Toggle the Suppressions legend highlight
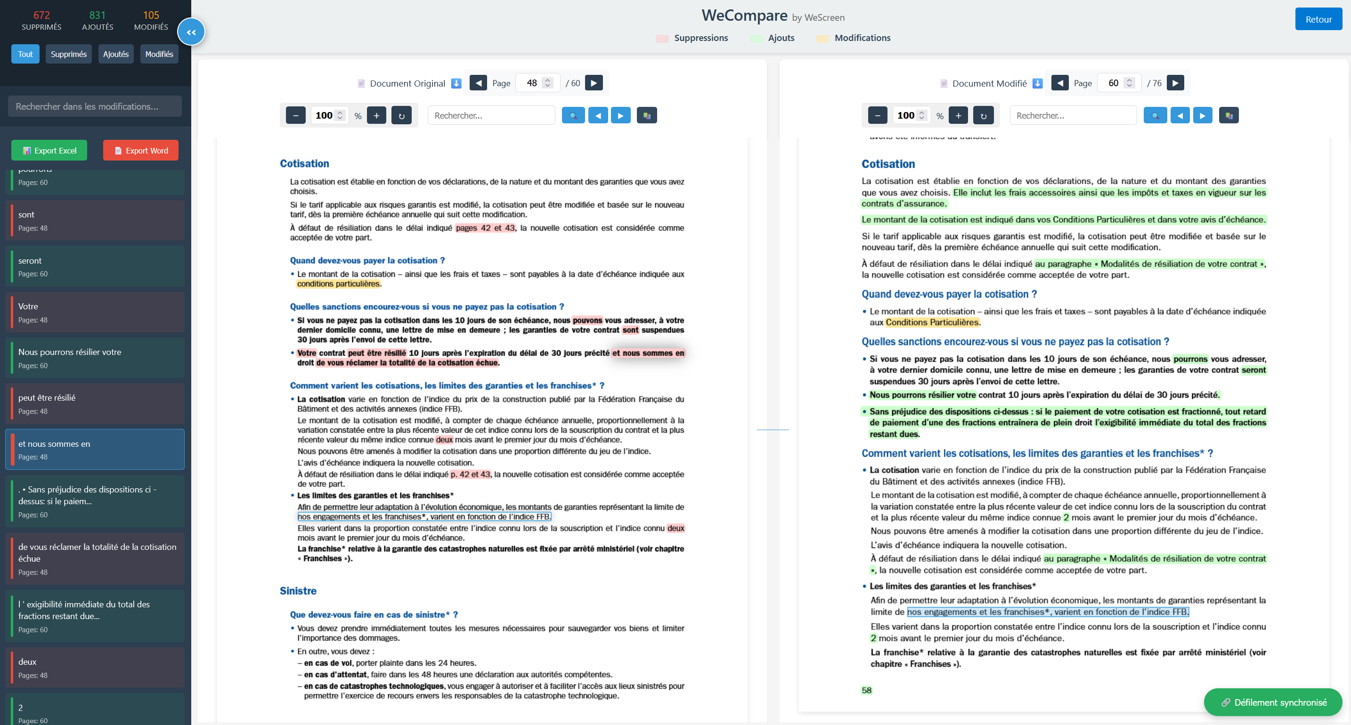1351x725 pixels. tap(692, 38)
